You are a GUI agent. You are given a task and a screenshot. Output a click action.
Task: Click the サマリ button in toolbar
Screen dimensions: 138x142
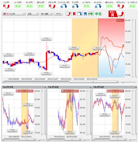(x=58, y=14)
